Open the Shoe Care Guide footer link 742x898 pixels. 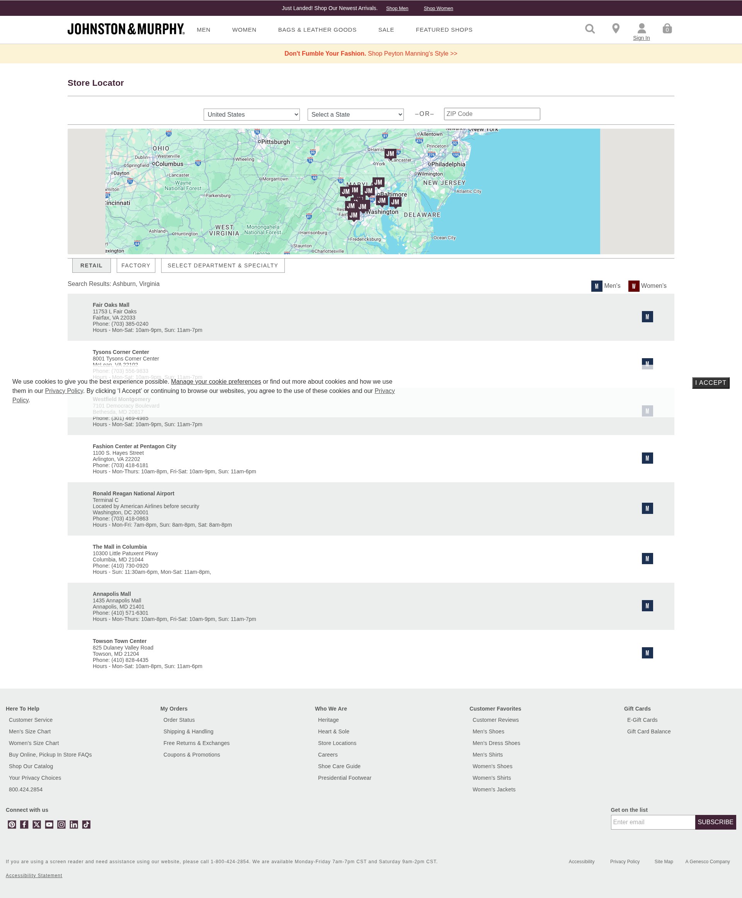(339, 766)
